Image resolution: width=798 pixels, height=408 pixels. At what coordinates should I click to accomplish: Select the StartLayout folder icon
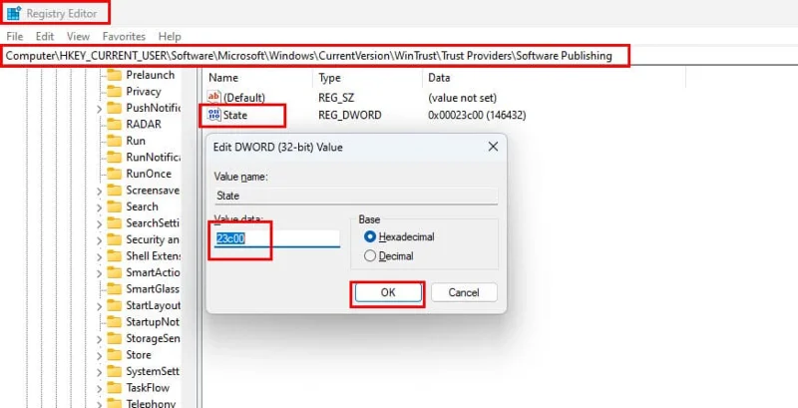(115, 305)
